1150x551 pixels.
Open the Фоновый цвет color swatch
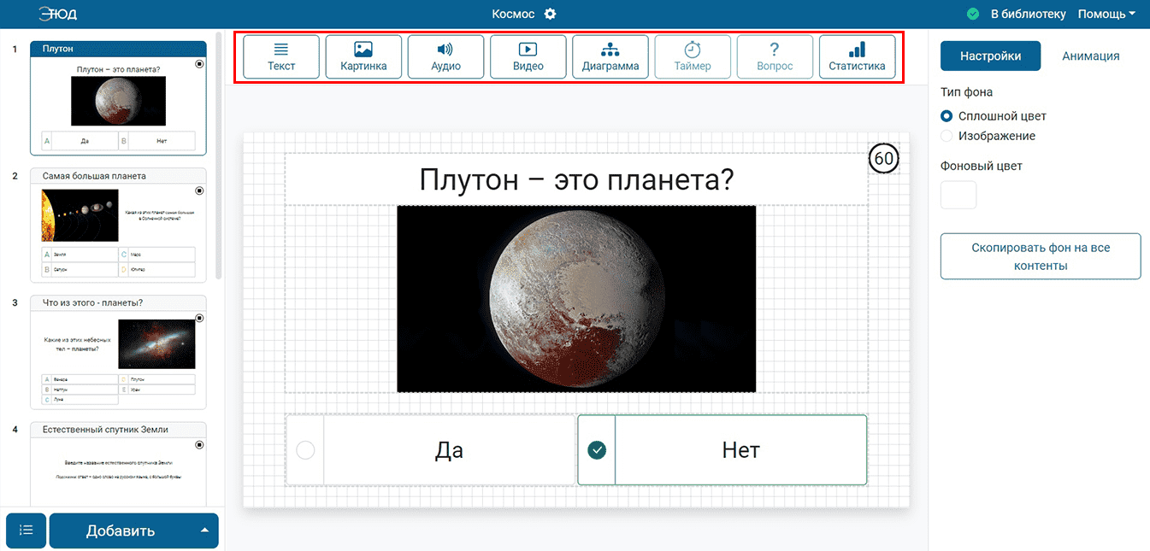tap(958, 194)
